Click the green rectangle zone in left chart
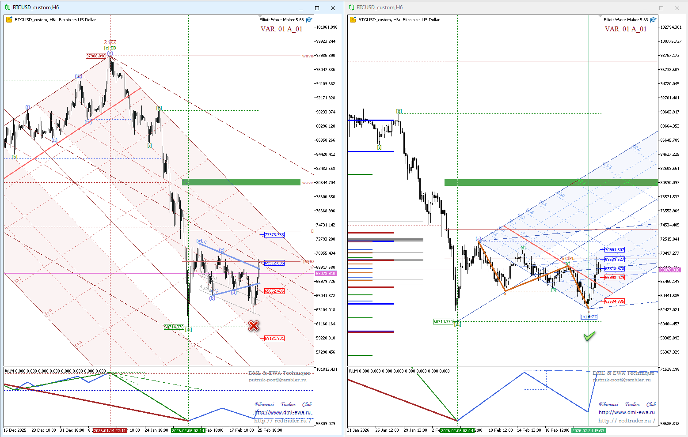Image resolution: width=688 pixels, height=437 pixels. [x=241, y=182]
